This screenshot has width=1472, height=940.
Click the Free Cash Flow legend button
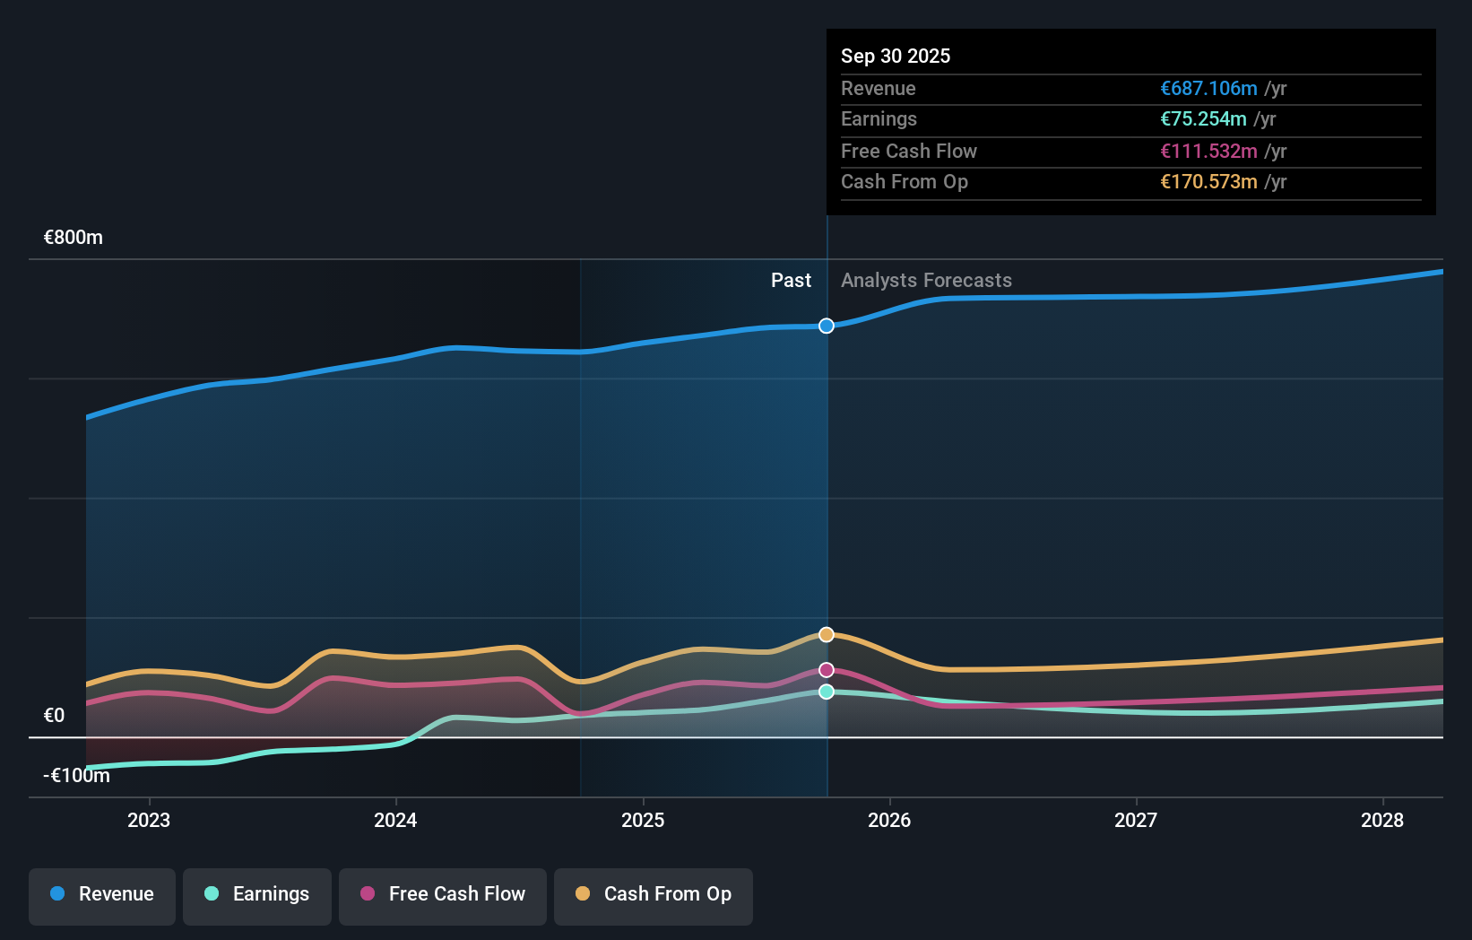(442, 896)
